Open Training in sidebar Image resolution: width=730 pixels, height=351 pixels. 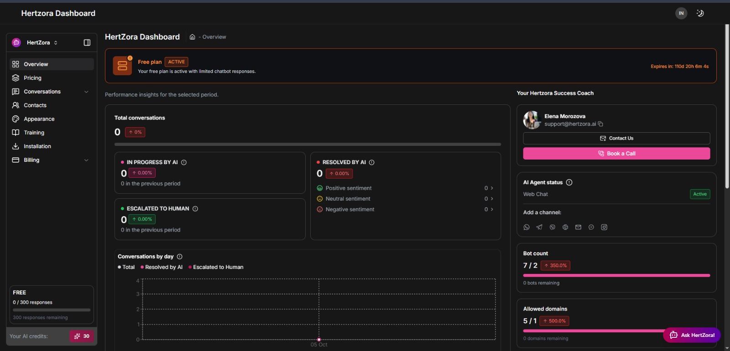(52, 133)
